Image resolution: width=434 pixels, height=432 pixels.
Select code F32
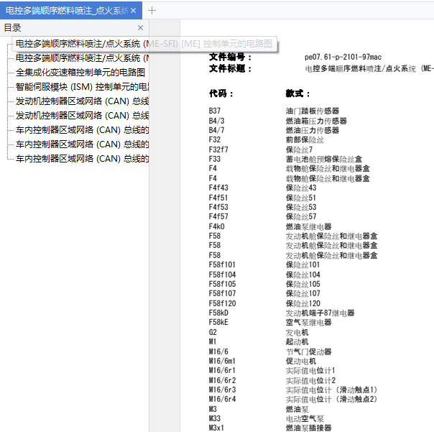215,139
